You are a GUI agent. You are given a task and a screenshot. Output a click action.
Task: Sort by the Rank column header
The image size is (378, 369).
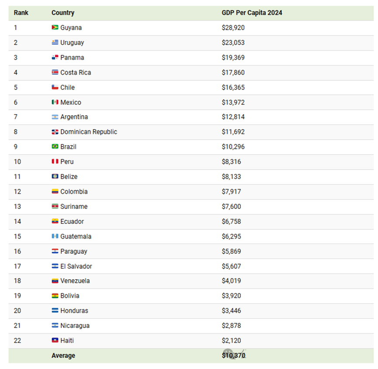pyautogui.click(x=21, y=13)
